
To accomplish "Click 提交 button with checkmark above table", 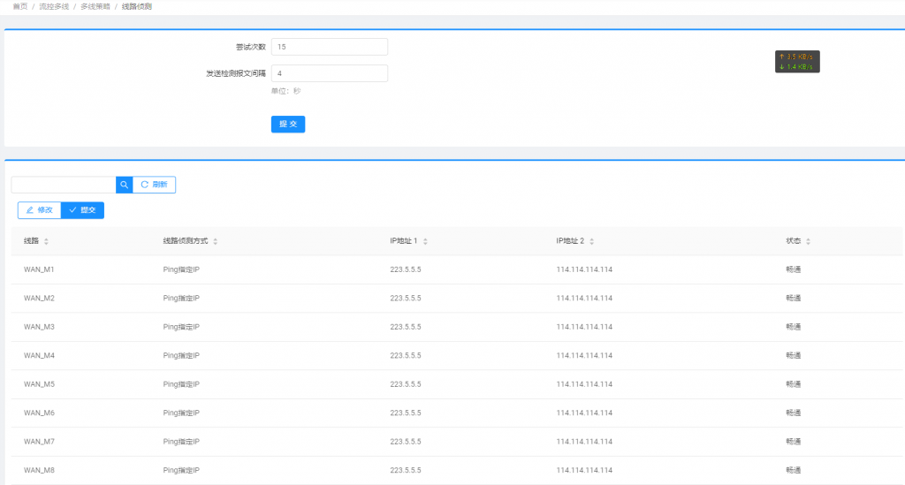I will (x=82, y=210).
